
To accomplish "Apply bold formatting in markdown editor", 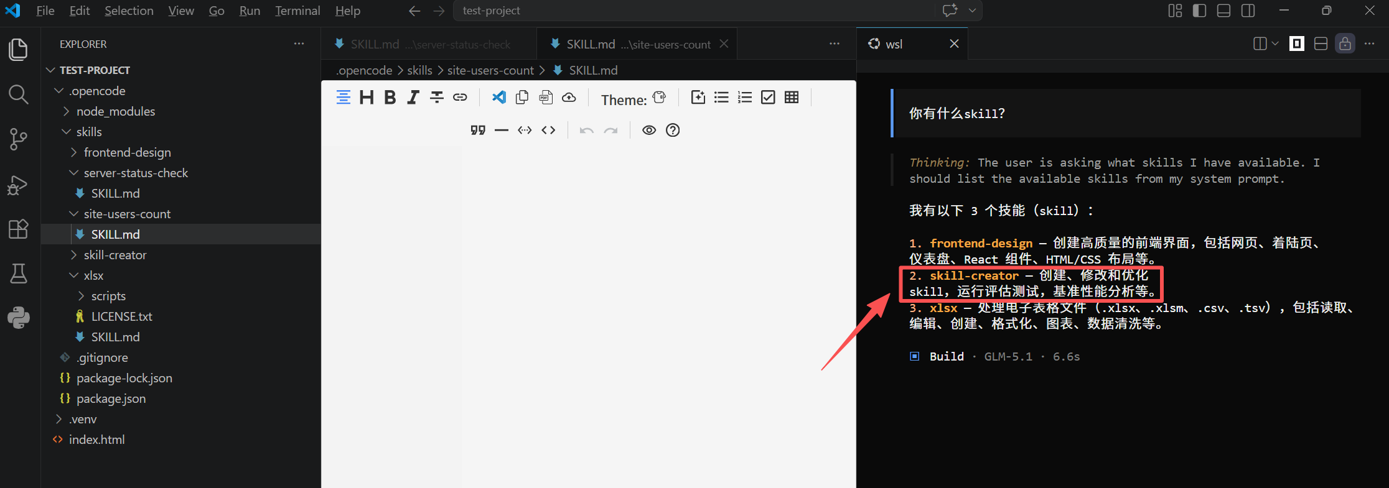I will pyautogui.click(x=390, y=97).
